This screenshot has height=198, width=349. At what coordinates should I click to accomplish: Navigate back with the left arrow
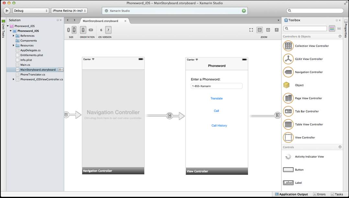(68, 20)
